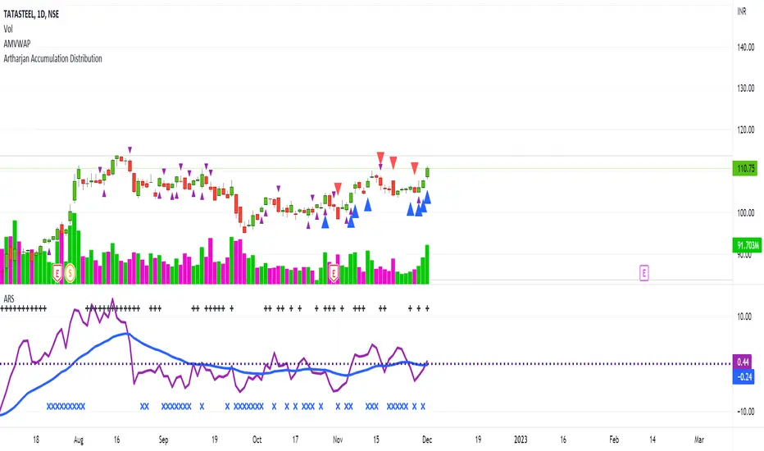764x451 pixels.
Task: Click the earnings E marker beside S marker
Action: [57, 272]
